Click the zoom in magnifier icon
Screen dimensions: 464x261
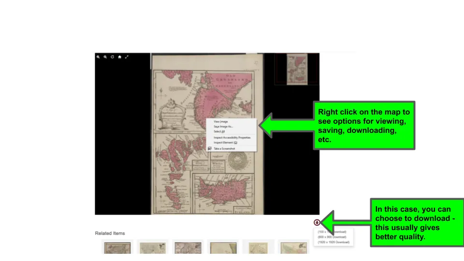coord(98,57)
